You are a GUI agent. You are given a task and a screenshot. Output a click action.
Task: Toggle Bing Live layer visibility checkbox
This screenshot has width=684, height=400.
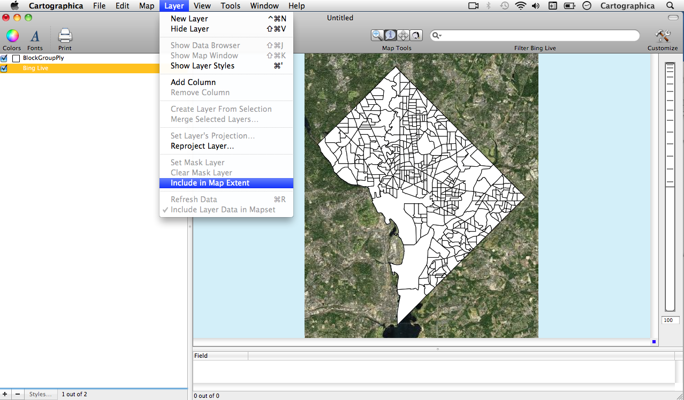[4, 68]
